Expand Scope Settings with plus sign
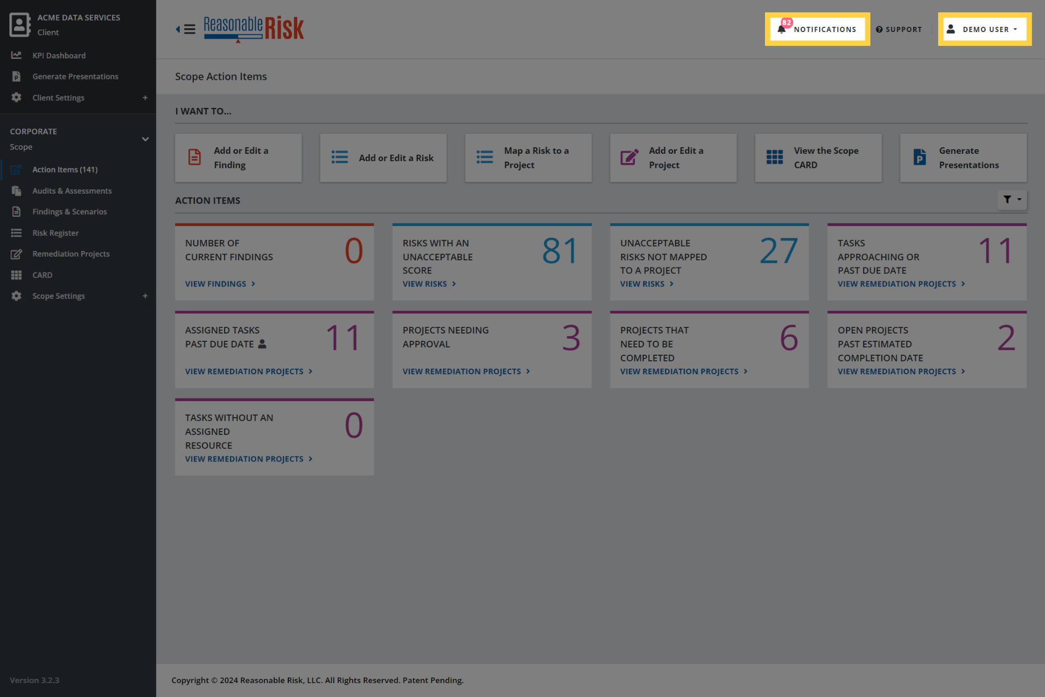The height and width of the screenshot is (697, 1045). pos(145,296)
